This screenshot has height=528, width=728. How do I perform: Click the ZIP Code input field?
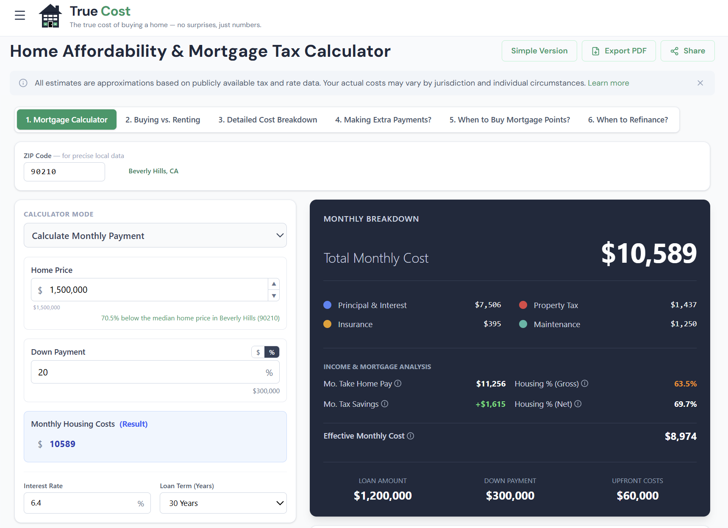click(64, 172)
